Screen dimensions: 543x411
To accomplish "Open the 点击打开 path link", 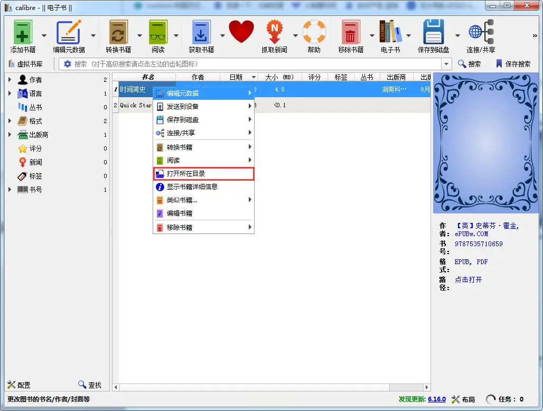I will click(x=468, y=280).
